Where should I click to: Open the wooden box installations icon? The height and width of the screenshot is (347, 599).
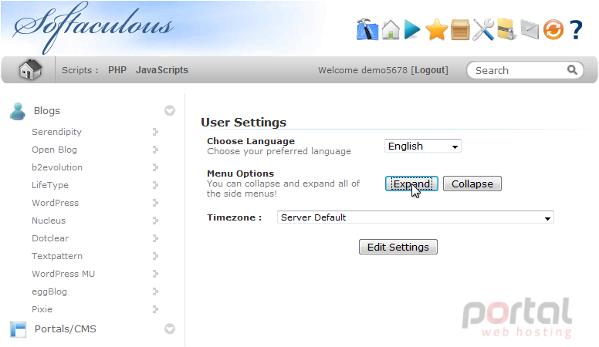tap(460, 30)
